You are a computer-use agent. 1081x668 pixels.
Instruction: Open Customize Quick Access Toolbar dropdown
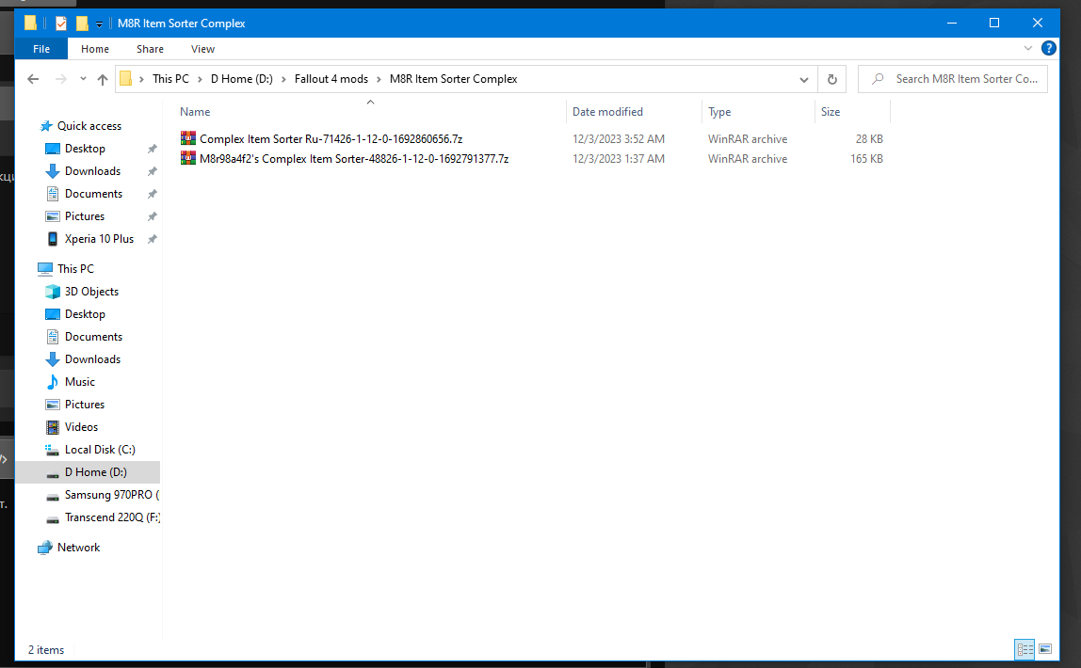click(100, 24)
